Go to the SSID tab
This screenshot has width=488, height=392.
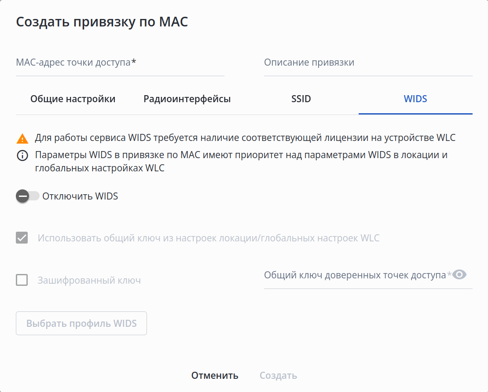click(301, 99)
